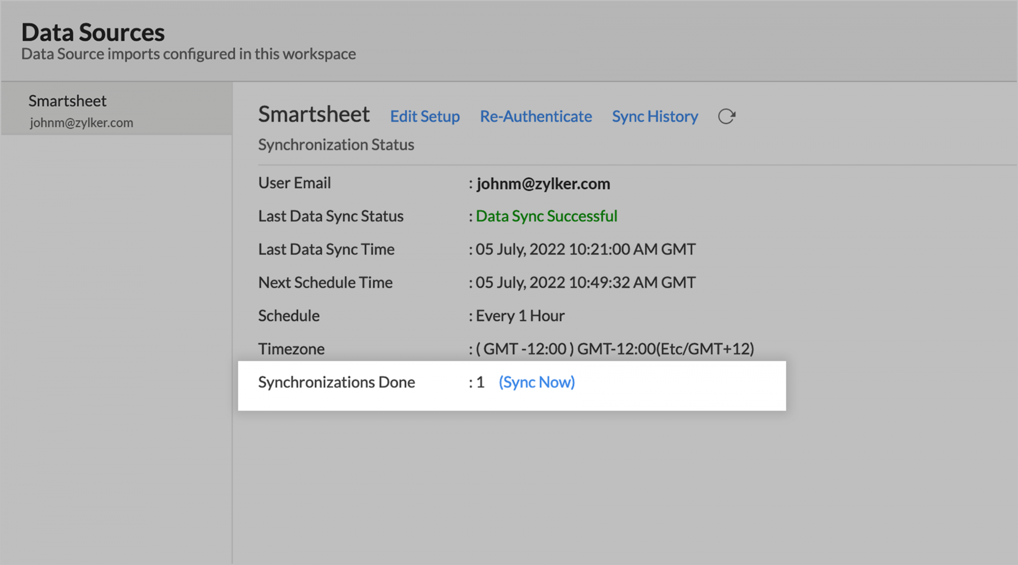This screenshot has height=565, width=1018.
Task: Click the Data Sources page heading
Action: pyautogui.click(x=93, y=33)
